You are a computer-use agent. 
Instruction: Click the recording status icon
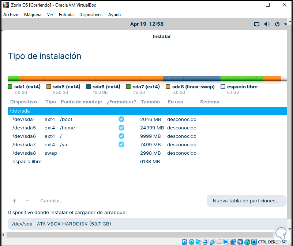pos(233,242)
